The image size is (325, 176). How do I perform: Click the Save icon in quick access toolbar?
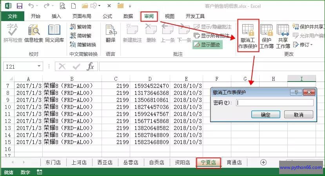(19, 6)
